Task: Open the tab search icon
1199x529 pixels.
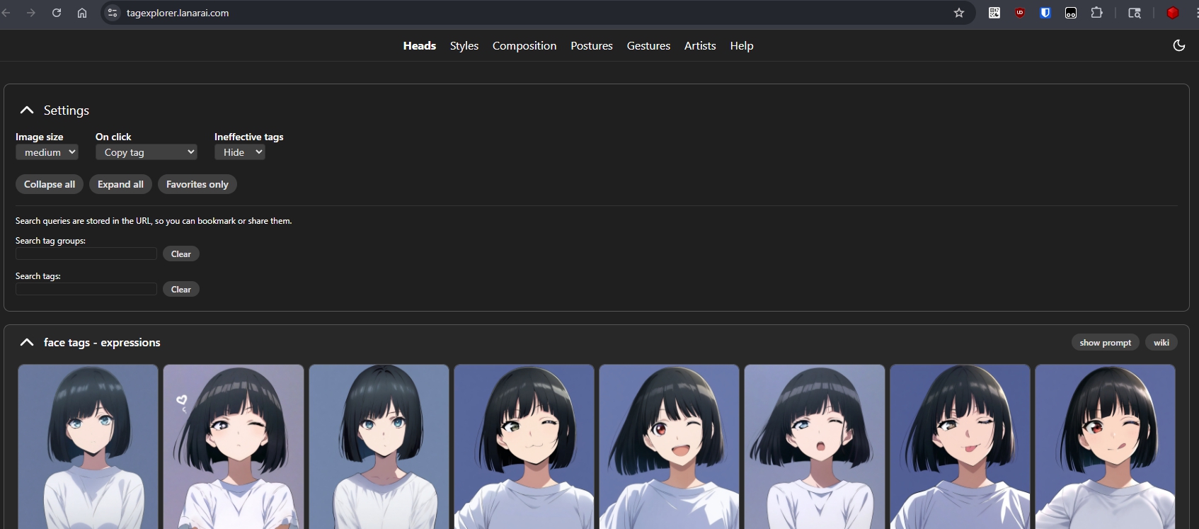Action: coord(1135,13)
